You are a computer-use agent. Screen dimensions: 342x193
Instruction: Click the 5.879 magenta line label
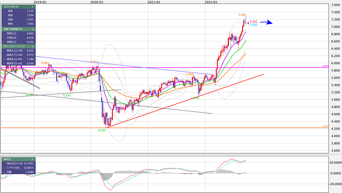325,66
